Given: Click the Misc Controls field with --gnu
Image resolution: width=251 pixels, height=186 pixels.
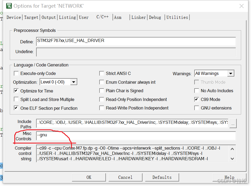Looking at the screenshot, I should 136,136.
